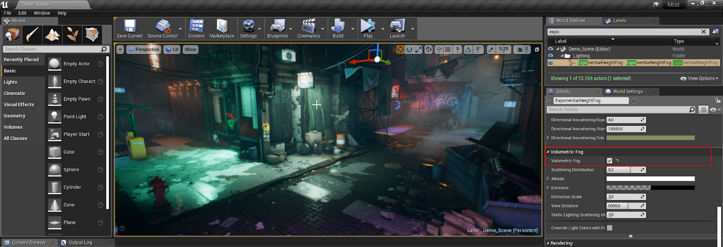Screen dimensions: 723x247
Task: Hide Demo_Scene (Editor) using its eye icon
Action: [550, 49]
